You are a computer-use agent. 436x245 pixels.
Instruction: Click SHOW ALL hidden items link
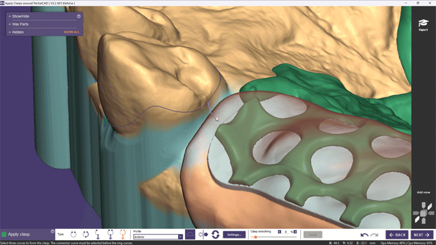pos(72,32)
